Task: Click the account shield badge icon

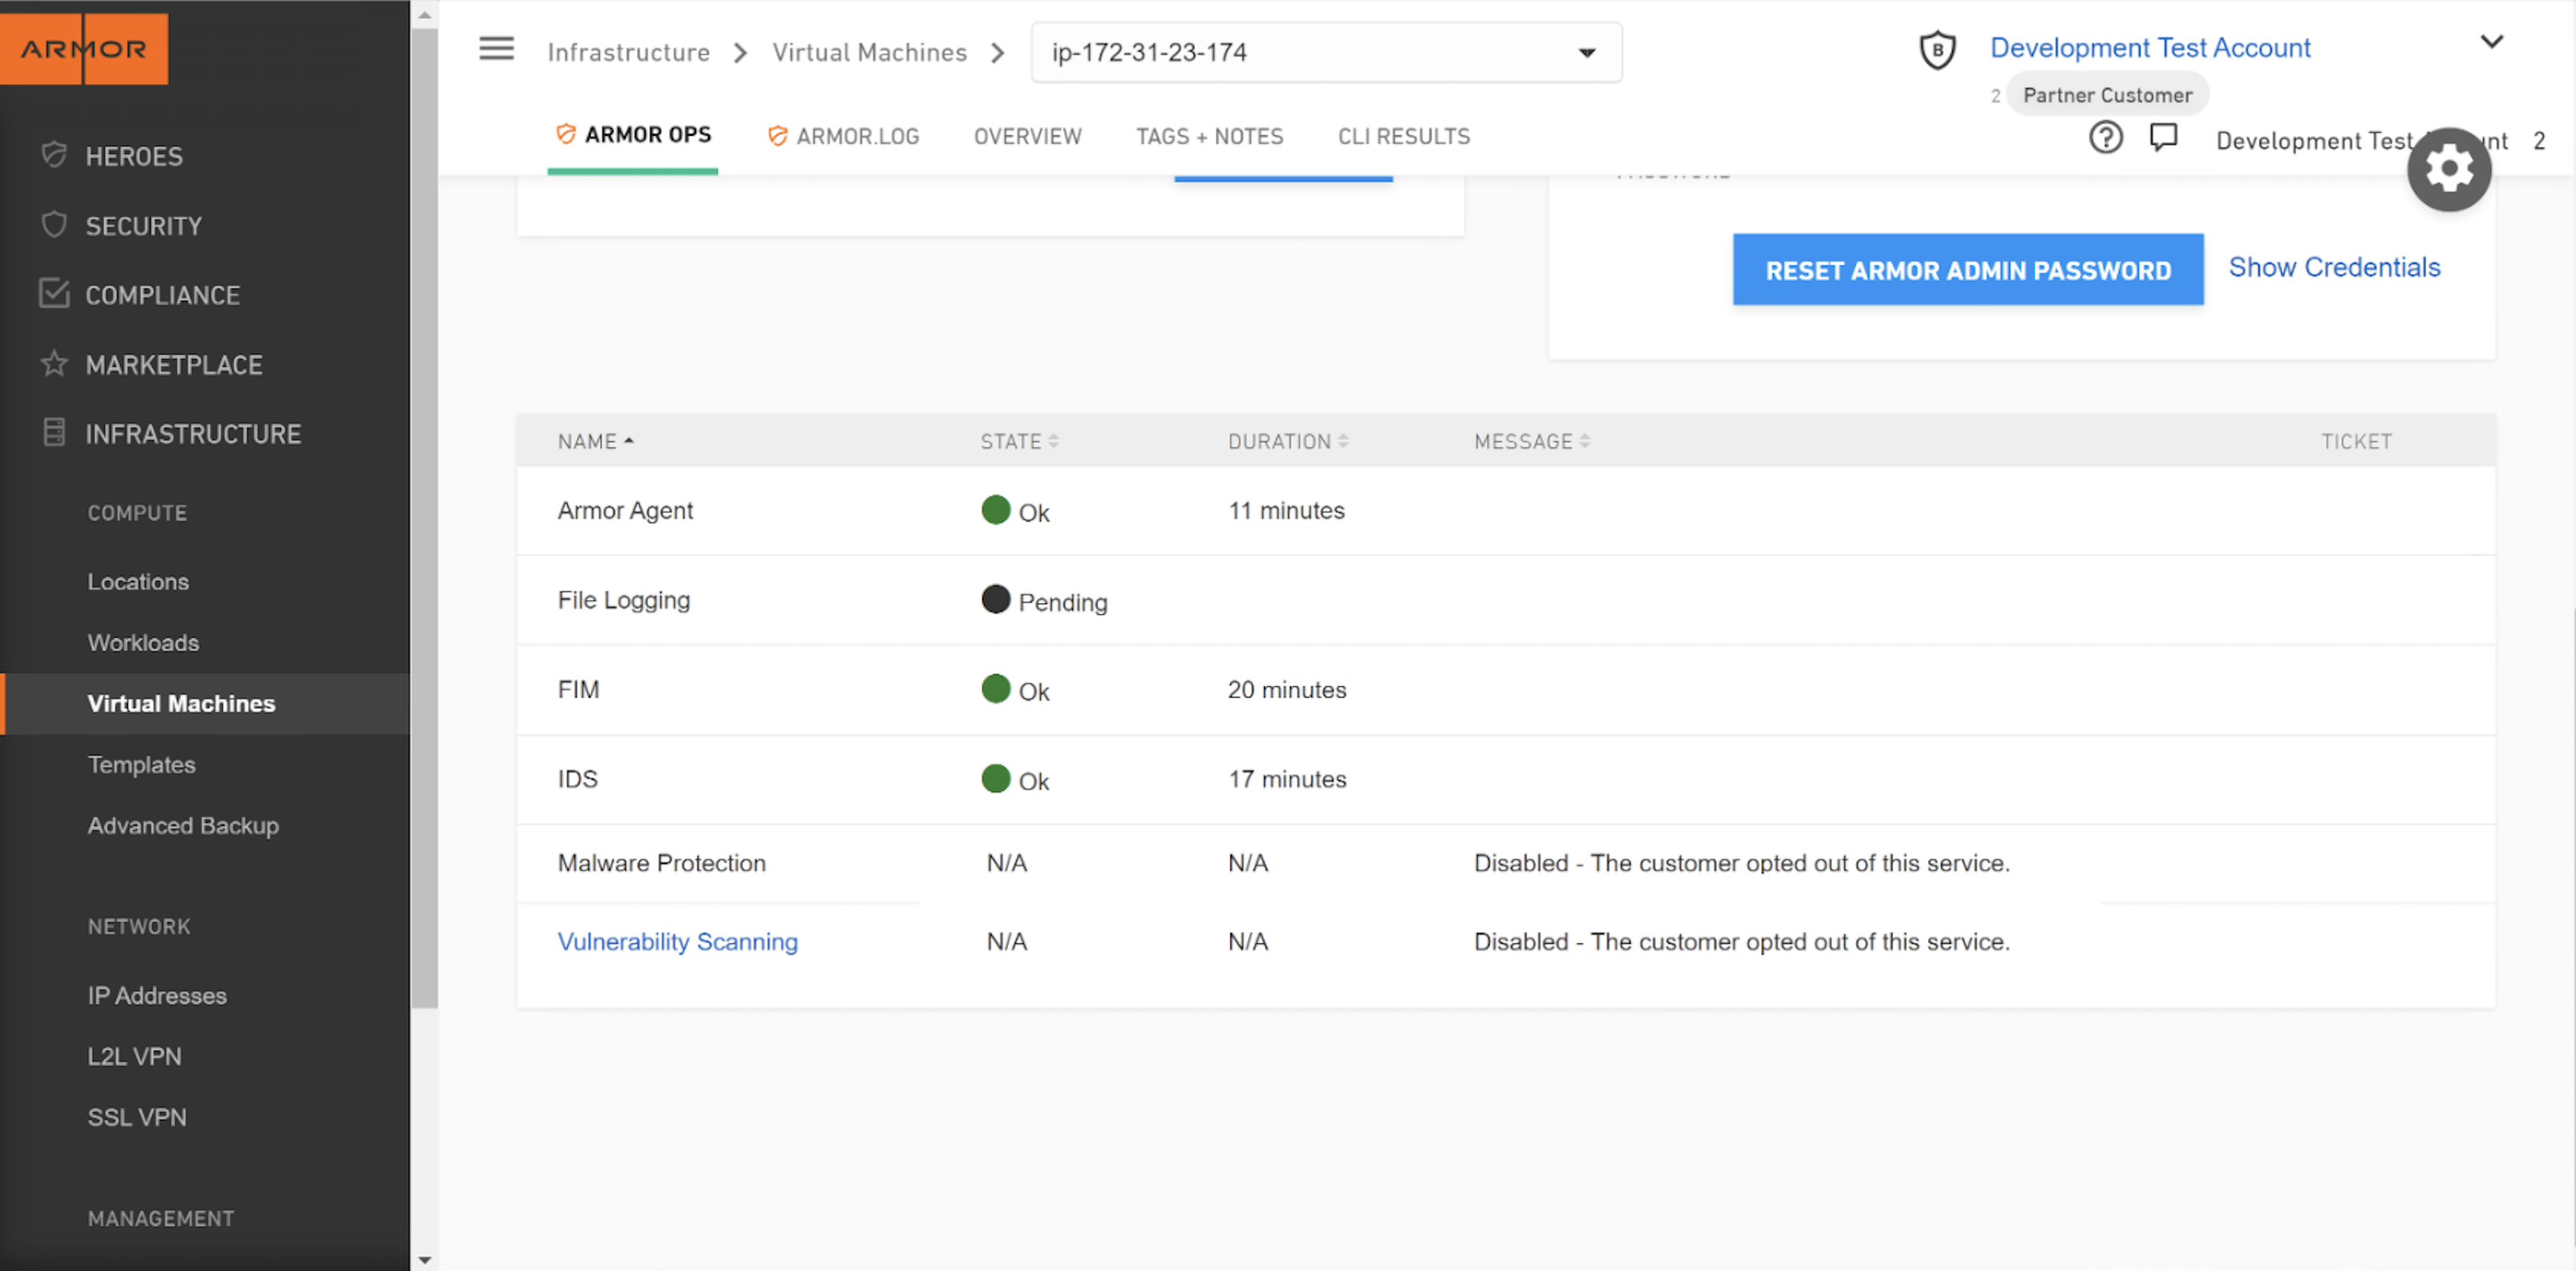Action: point(1937,50)
